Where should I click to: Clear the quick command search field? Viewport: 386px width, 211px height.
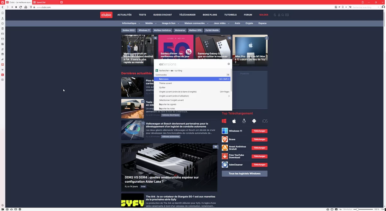click(229, 64)
